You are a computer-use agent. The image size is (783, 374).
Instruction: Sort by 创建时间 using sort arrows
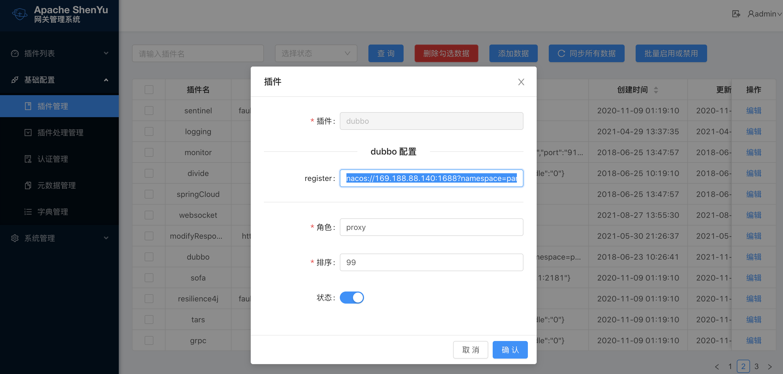tap(656, 90)
